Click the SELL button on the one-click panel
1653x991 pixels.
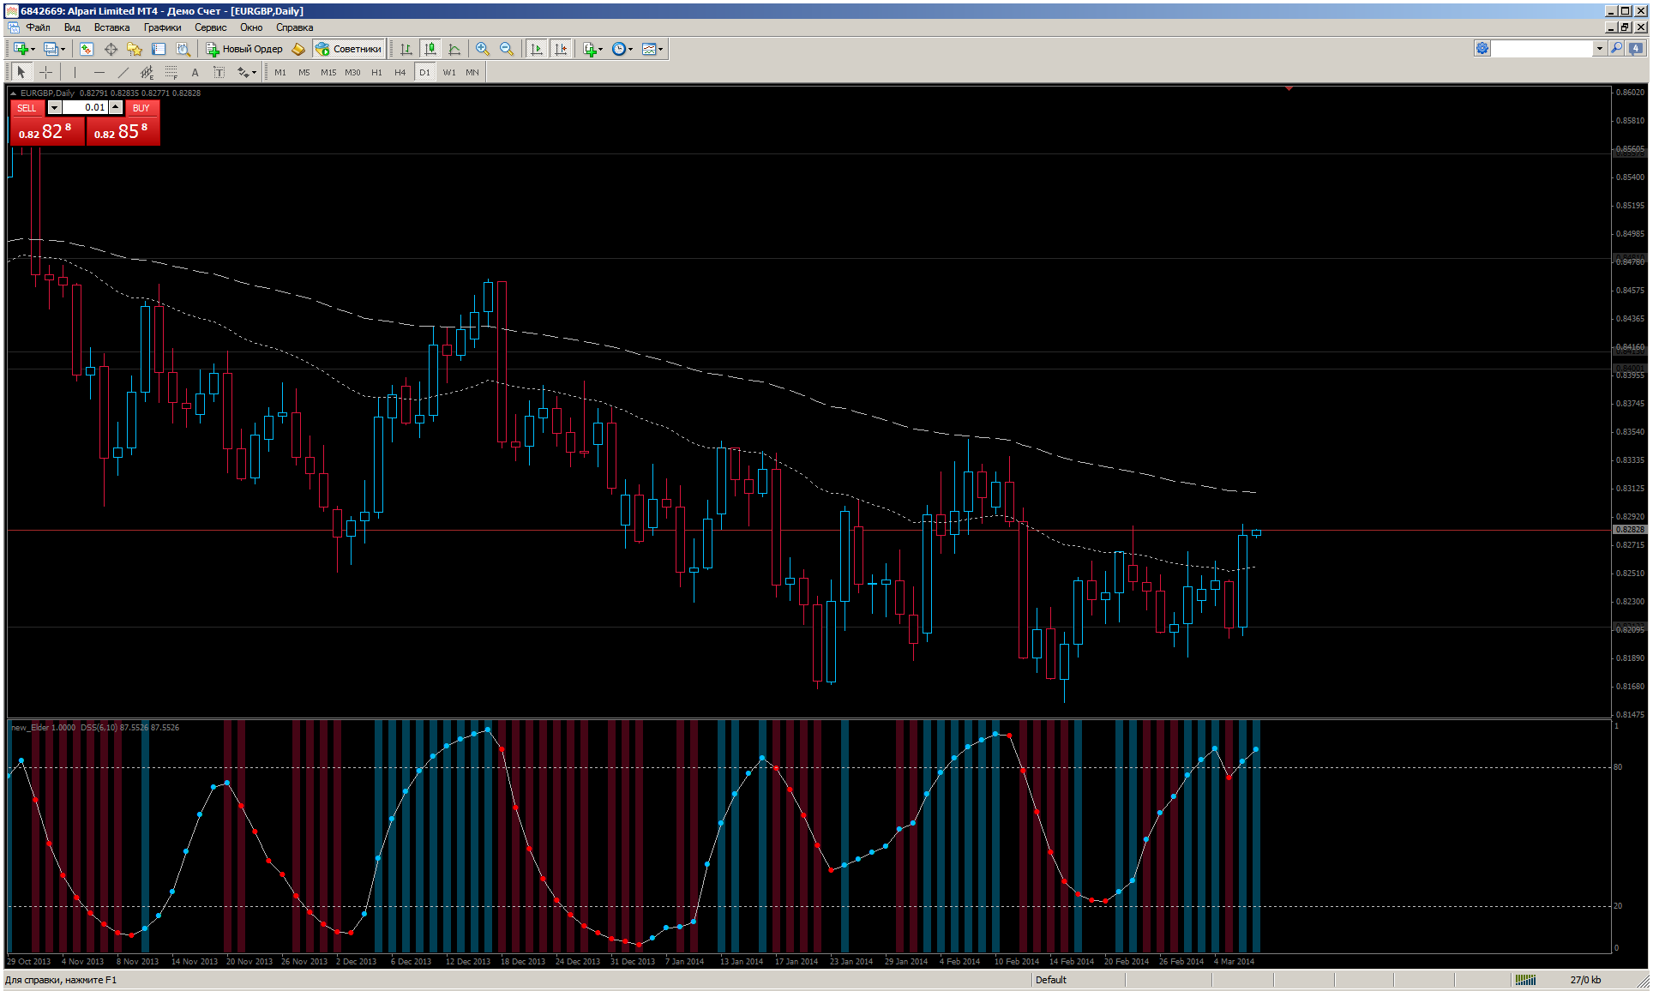click(x=27, y=108)
